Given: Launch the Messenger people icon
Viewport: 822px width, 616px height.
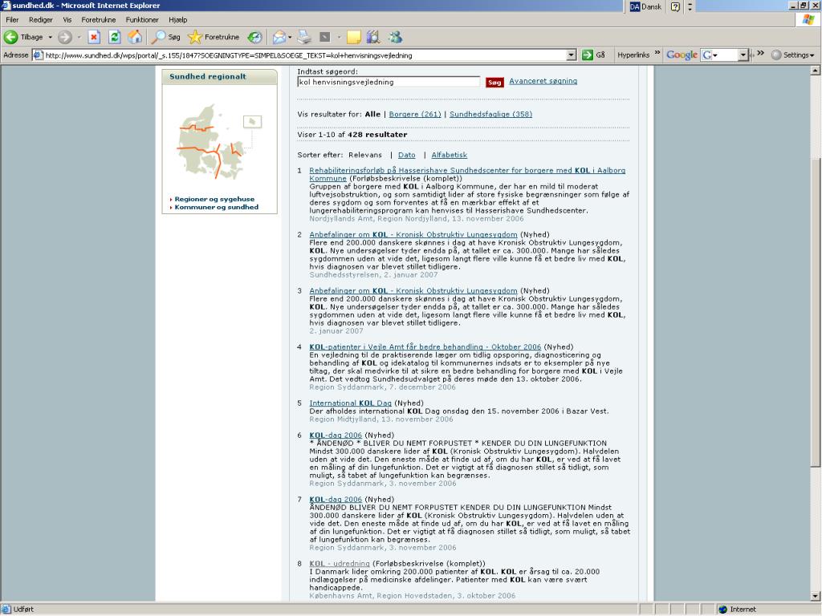Looking at the screenshot, I should click(395, 37).
